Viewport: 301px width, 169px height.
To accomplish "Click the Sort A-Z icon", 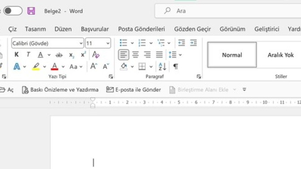I will 163,67.
